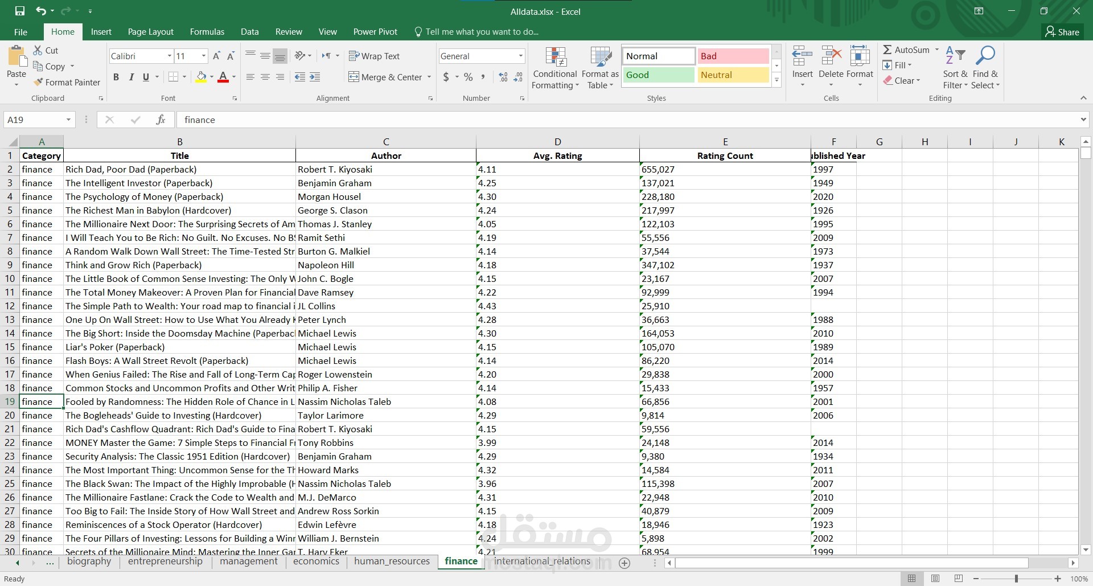Decrease font size with the smaller A icon

tap(231, 56)
